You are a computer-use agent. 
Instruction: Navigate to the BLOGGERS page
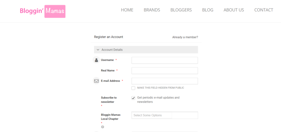pos(181,10)
